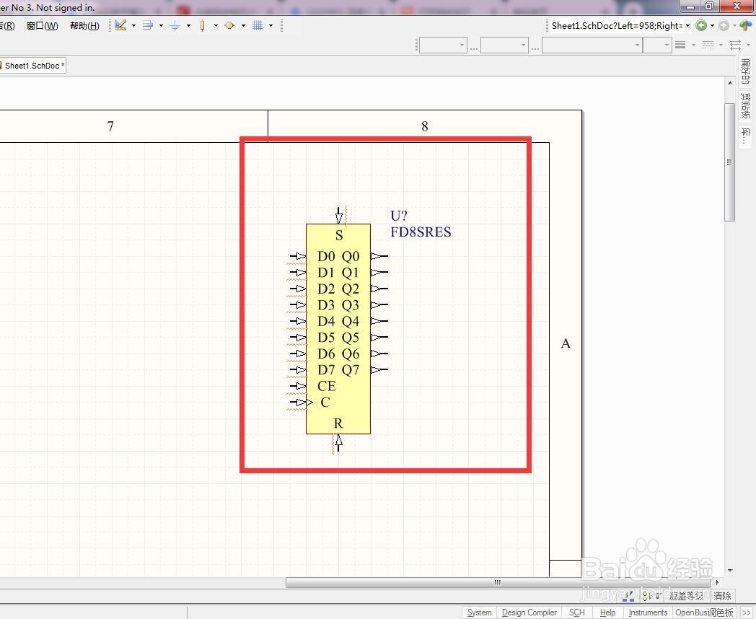This screenshot has width=756, height=619.
Task: Open the OpenBus调色板 palette button
Action: (704, 613)
